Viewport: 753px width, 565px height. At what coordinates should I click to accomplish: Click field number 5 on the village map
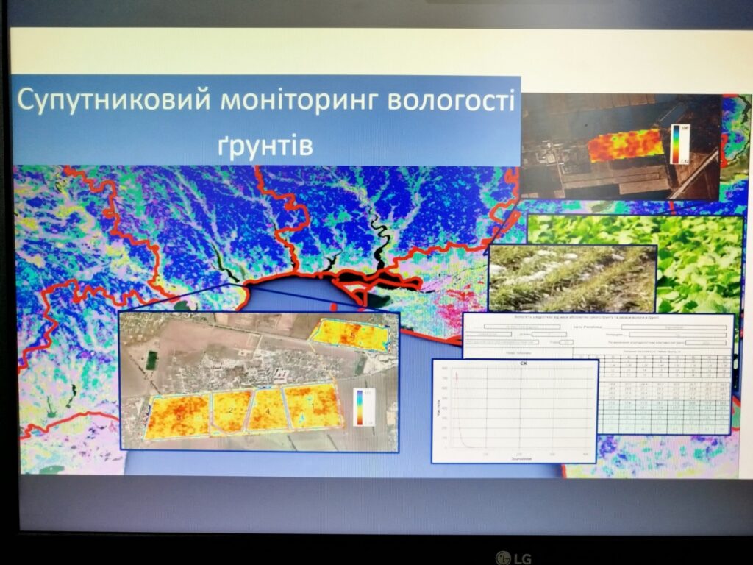click(x=351, y=336)
